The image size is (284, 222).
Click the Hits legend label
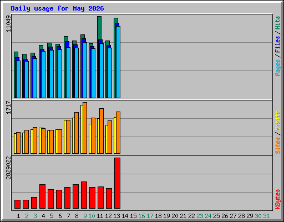tap(278, 23)
